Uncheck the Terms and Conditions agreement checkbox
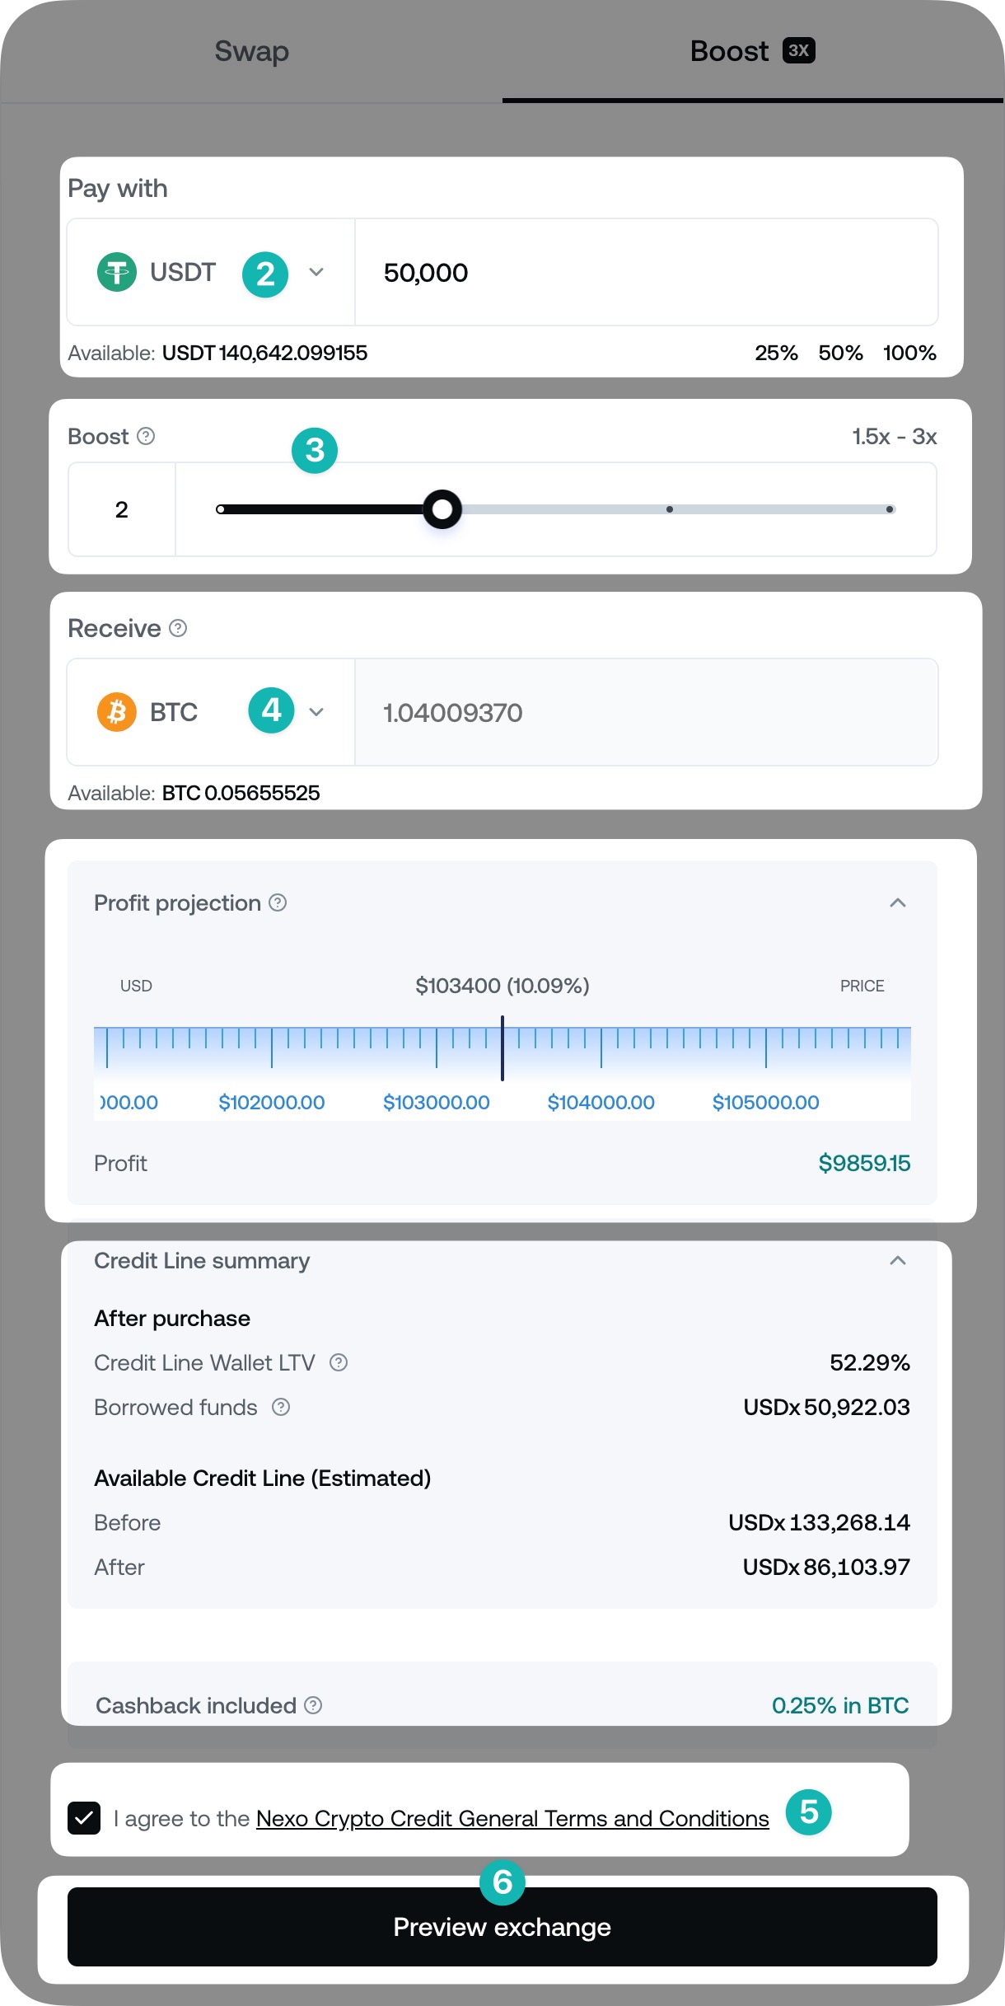 (84, 1817)
